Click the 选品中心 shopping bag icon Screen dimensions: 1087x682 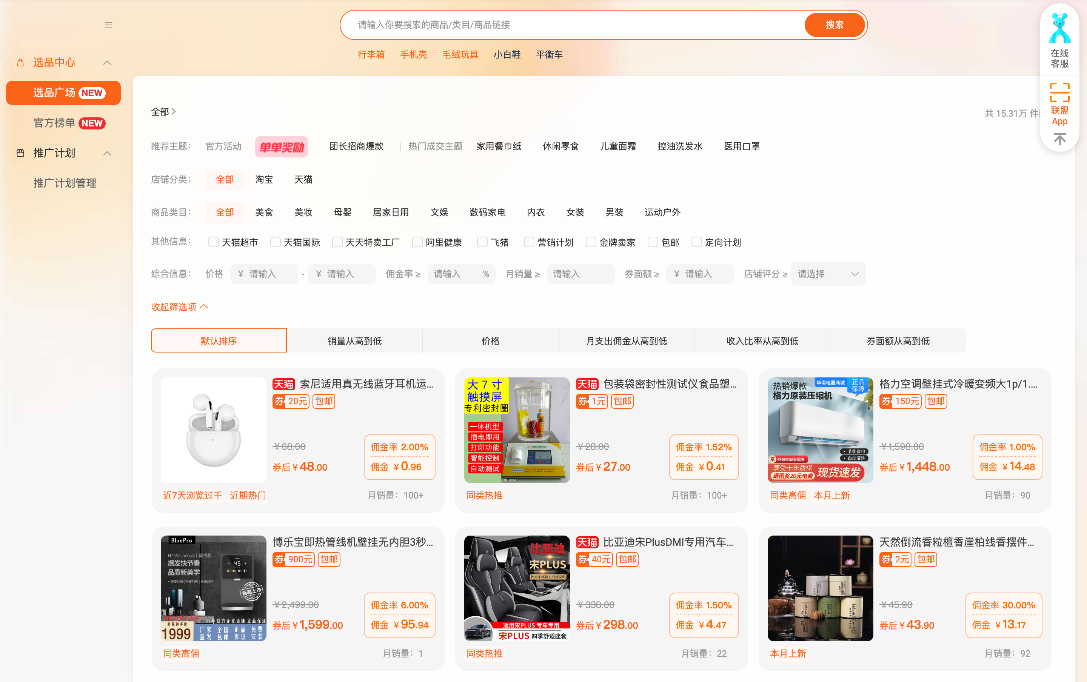(20, 62)
